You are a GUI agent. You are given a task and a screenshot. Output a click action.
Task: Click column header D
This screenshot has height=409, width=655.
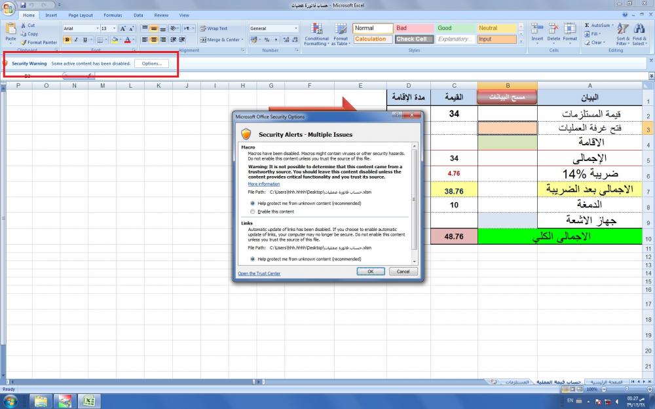tap(409, 86)
